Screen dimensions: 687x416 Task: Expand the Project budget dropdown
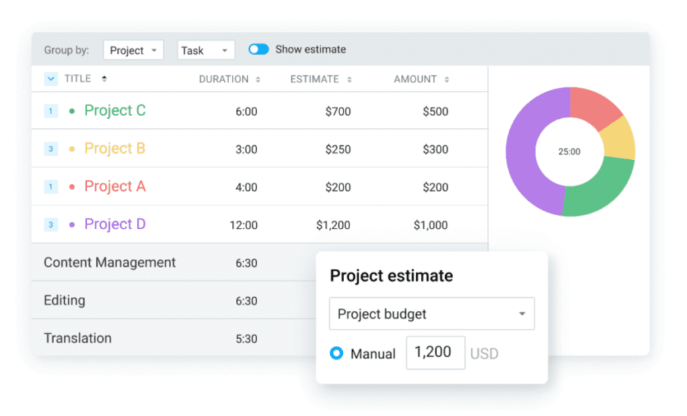tap(431, 314)
